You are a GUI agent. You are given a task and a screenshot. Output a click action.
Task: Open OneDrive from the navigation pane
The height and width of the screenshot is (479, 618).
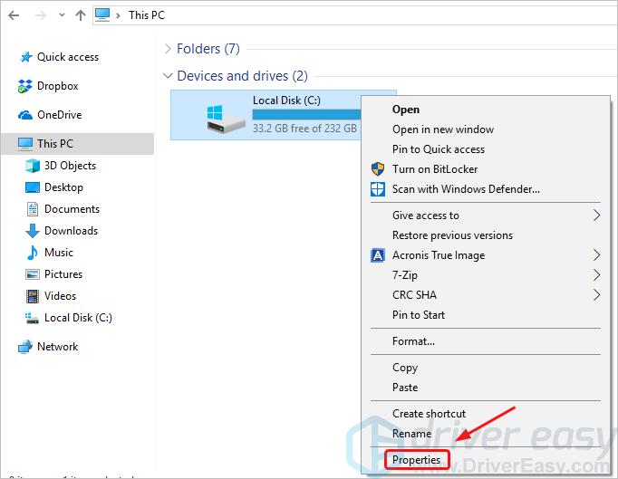tap(59, 115)
